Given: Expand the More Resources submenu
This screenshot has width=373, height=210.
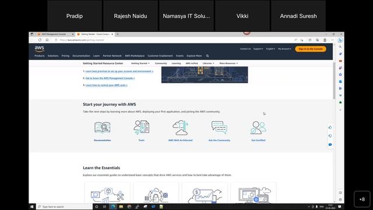Looking at the screenshot, I should point(228,64).
